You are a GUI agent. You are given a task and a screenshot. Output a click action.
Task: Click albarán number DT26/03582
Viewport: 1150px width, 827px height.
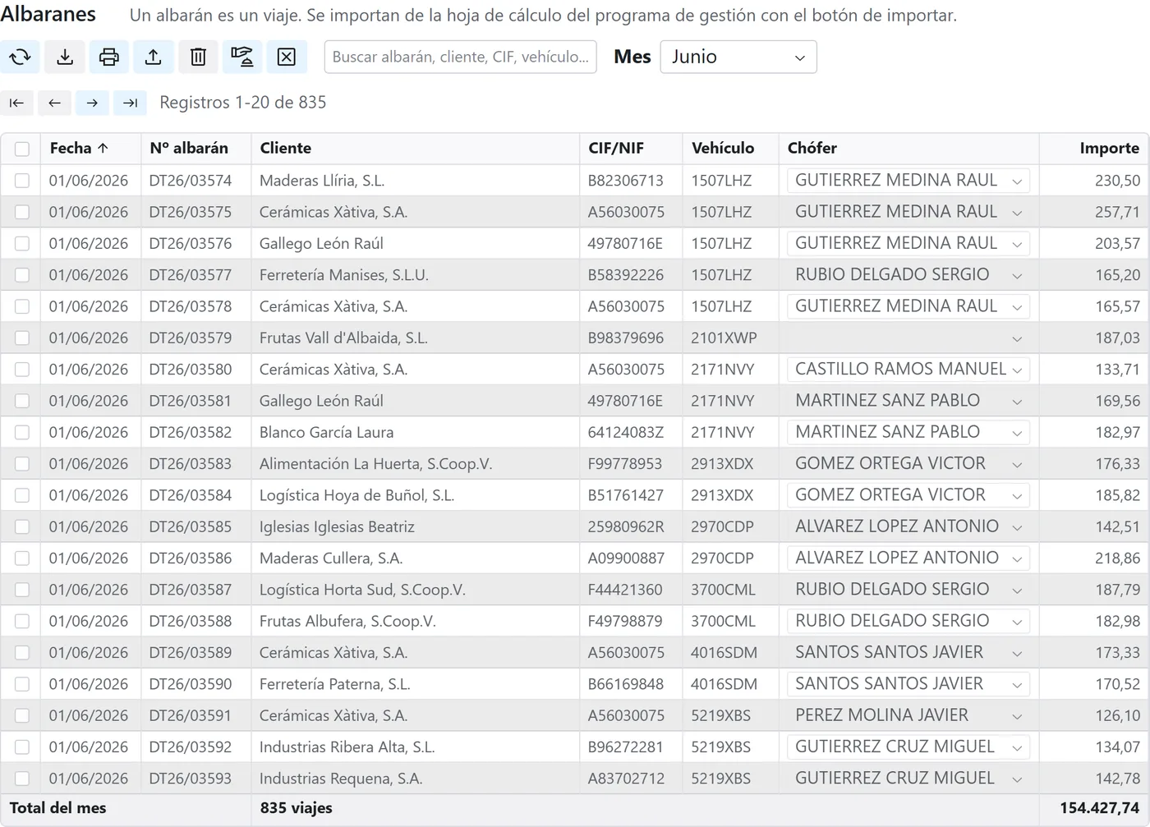[191, 432]
